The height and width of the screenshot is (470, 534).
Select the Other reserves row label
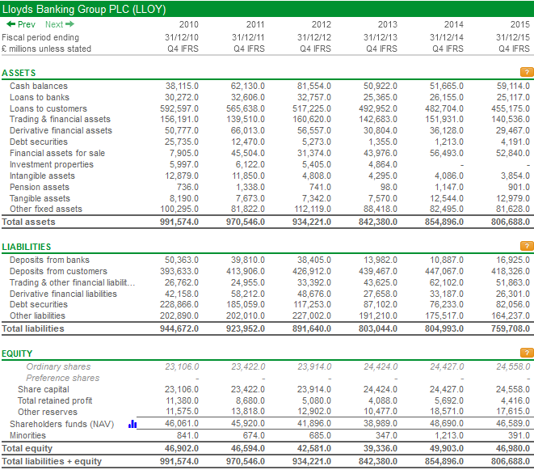pyautogui.click(x=48, y=412)
